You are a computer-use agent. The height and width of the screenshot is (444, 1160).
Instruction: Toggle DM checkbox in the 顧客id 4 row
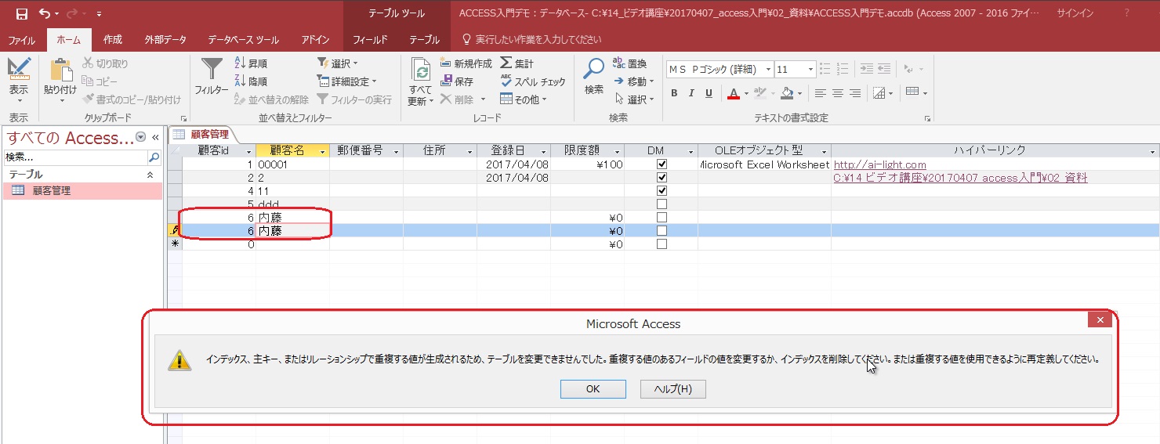tap(662, 191)
